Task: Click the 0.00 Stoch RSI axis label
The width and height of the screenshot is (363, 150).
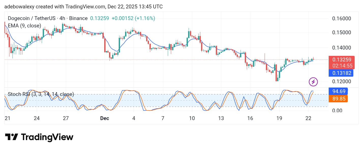Action: click(x=338, y=111)
